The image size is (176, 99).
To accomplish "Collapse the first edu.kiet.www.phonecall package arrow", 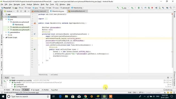I will 9,22.
